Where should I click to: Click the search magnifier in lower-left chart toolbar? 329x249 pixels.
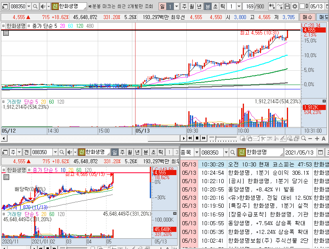click(62, 152)
